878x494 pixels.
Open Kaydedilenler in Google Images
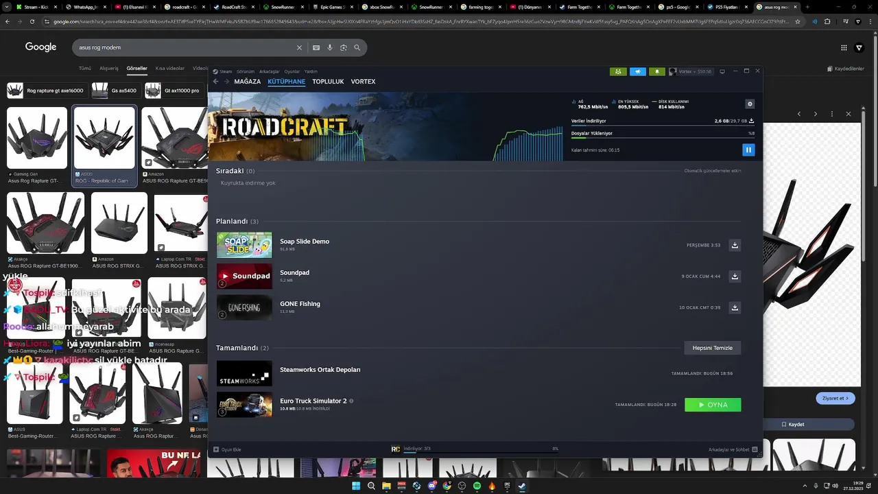[845, 69]
